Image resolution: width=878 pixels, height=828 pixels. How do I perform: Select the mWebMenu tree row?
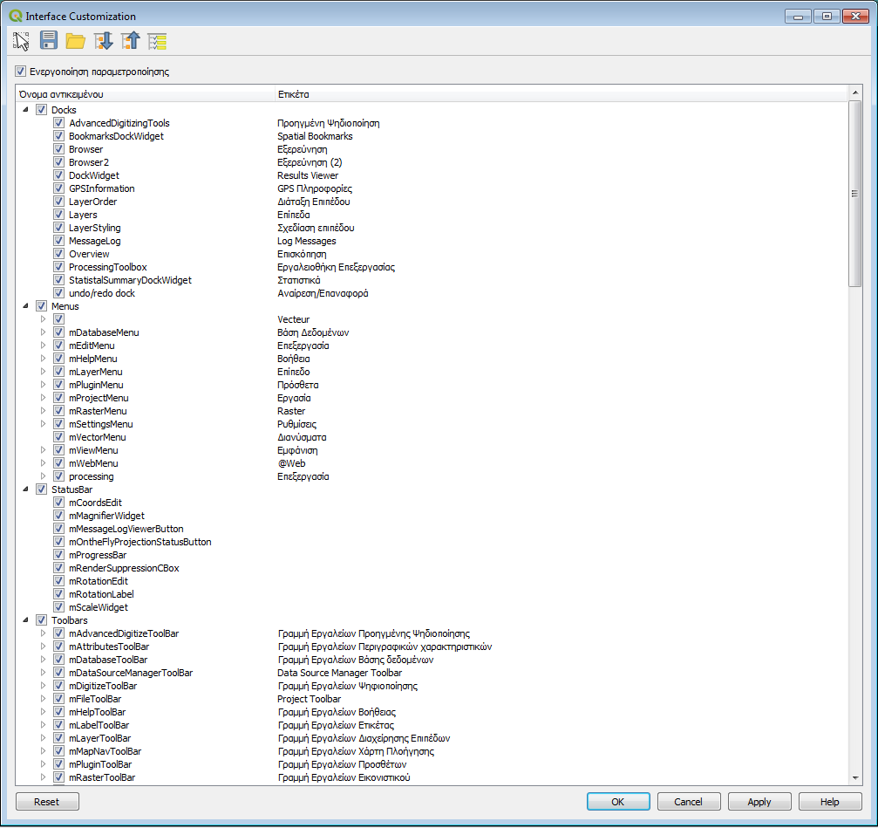point(432,463)
